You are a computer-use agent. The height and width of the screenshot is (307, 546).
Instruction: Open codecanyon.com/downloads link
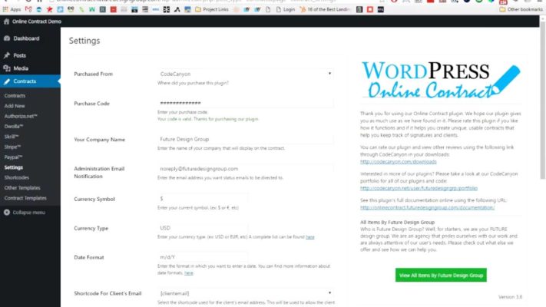coord(399,162)
